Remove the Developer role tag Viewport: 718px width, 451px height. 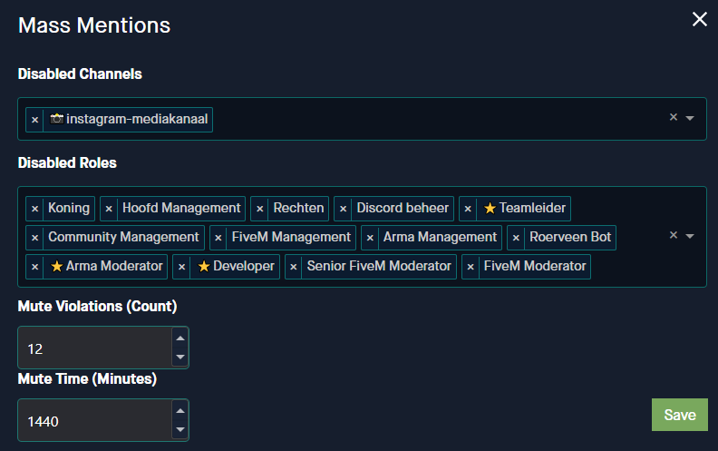(182, 267)
